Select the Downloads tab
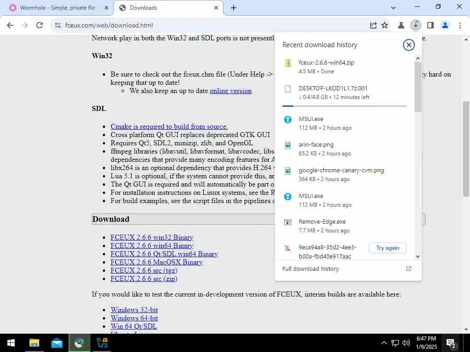This screenshot has height=352, width=470. coord(168,8)
